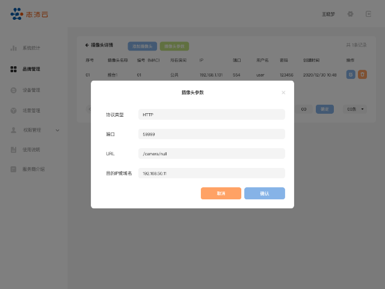Click the 系统统计 bar chart icon
This screenshot has width=385, height=289.
click(13, 48)
